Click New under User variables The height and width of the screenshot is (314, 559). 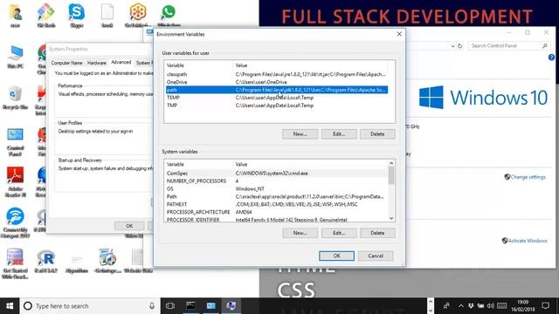click(300, 134)
